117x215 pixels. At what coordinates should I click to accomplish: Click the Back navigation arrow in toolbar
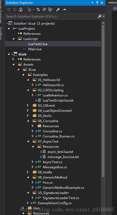tap(9, 9)
